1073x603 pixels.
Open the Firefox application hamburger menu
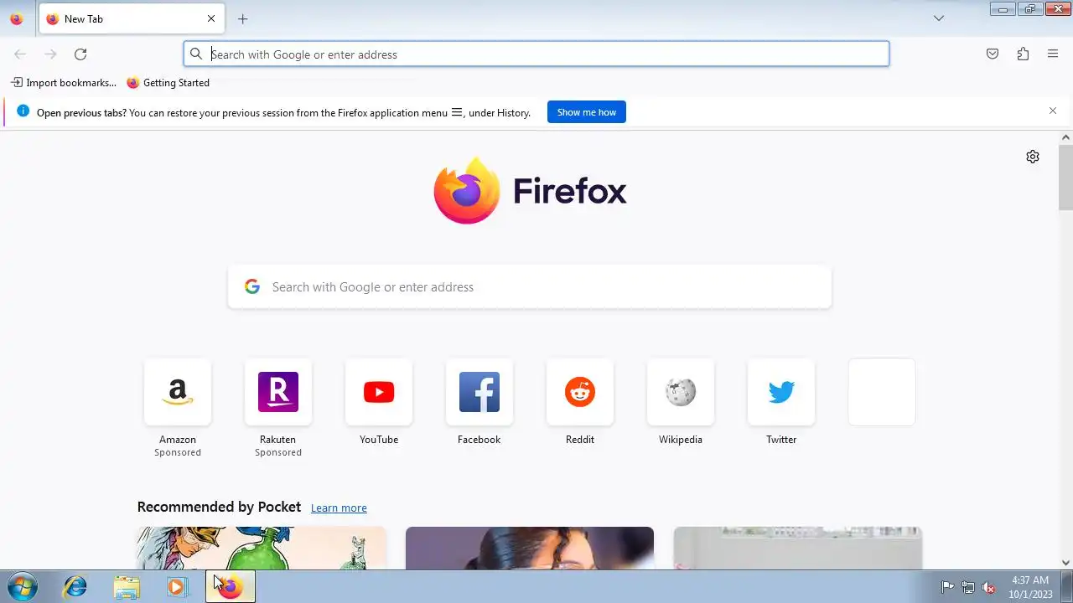point(1053,54)
